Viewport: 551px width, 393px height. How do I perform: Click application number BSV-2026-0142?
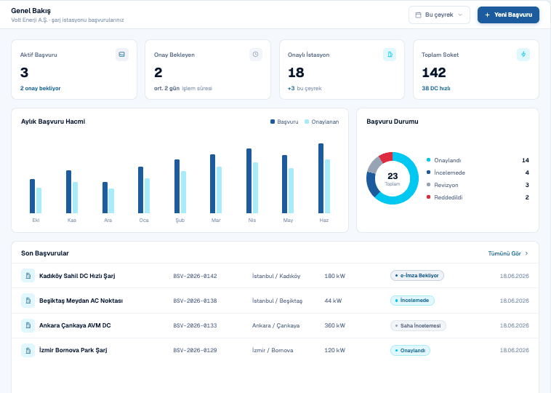(195, 276)
